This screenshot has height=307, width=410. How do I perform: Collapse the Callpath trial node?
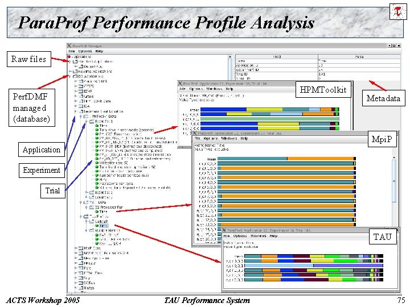pyautogui.click(x=87, y=221)
